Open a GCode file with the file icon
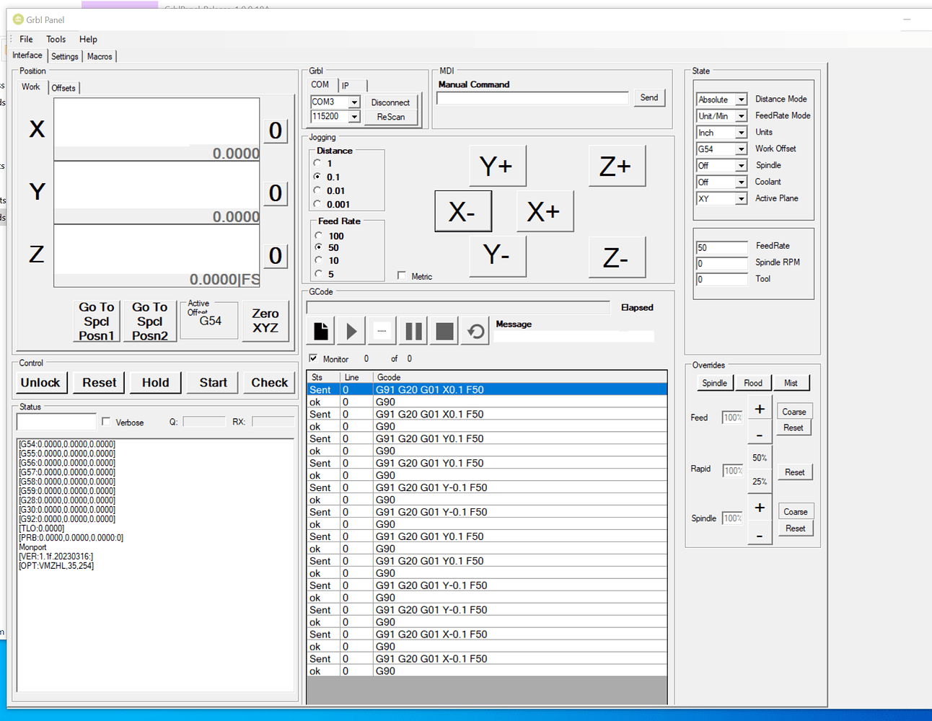 click(x=320, y=330)
